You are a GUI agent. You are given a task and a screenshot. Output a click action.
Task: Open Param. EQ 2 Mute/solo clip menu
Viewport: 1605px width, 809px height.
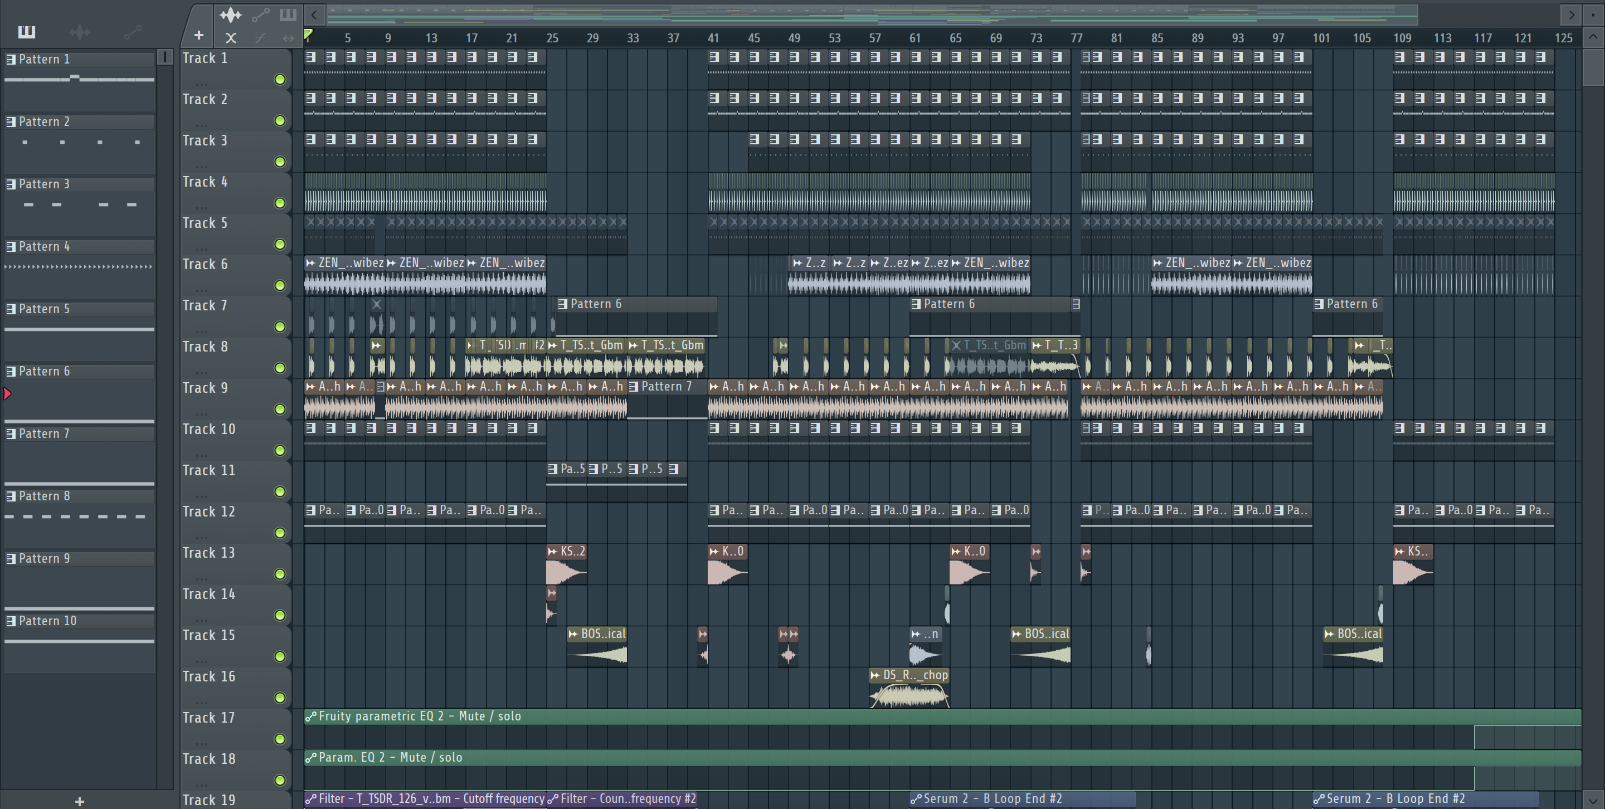[x=310, y=757]
